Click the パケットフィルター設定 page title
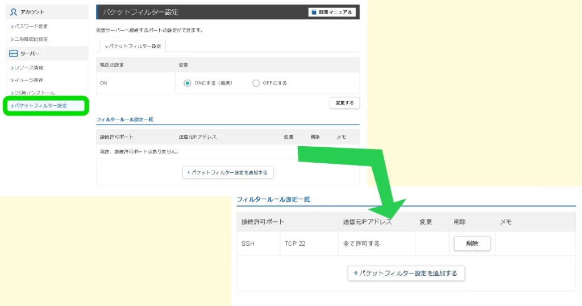582x306 pixels. (x=141, y=13)
